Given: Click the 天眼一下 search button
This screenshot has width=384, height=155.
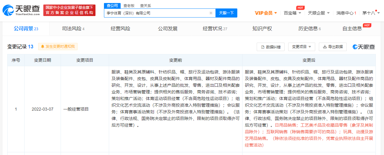Looking at the screenshot, I should click(x=226, y=13).
